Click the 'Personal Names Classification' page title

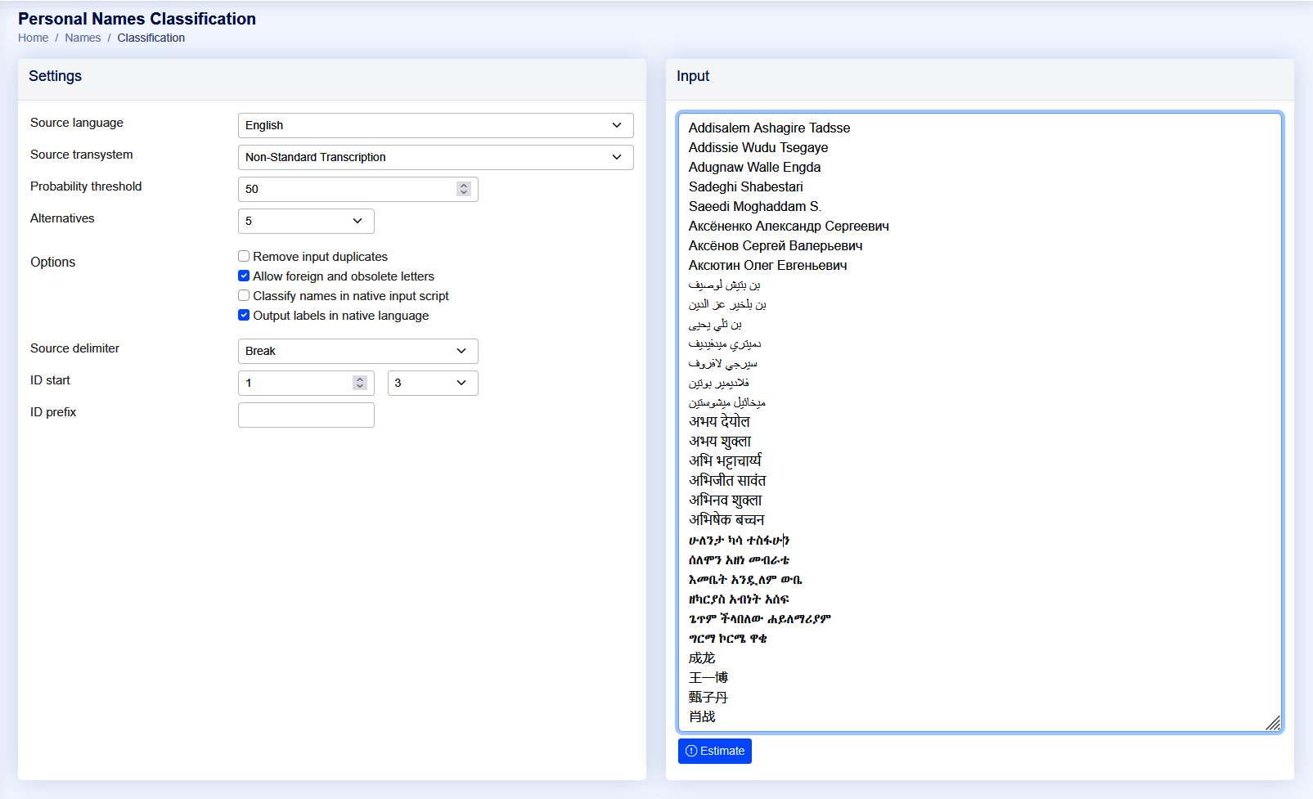(x=137, y=19)
